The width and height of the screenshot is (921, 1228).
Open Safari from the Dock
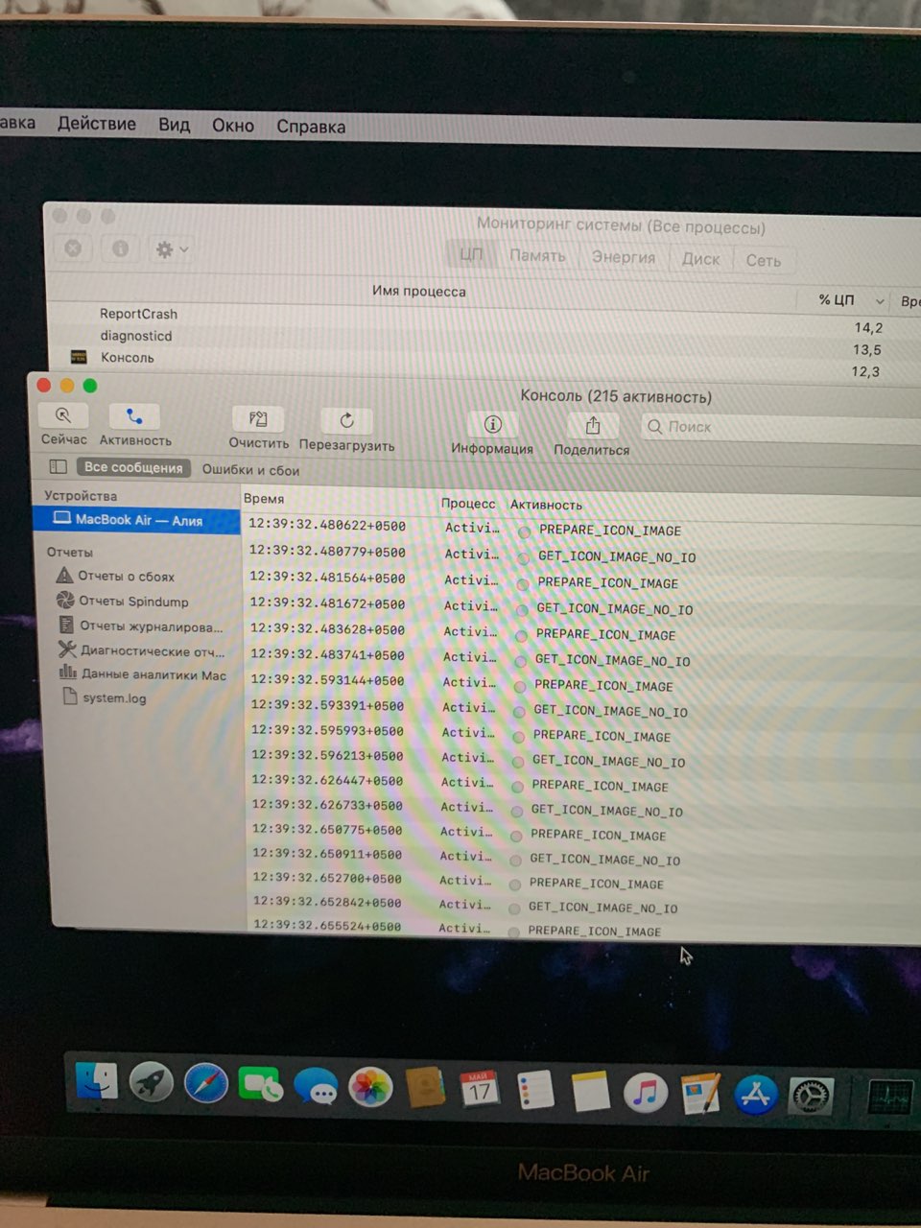206,1085
